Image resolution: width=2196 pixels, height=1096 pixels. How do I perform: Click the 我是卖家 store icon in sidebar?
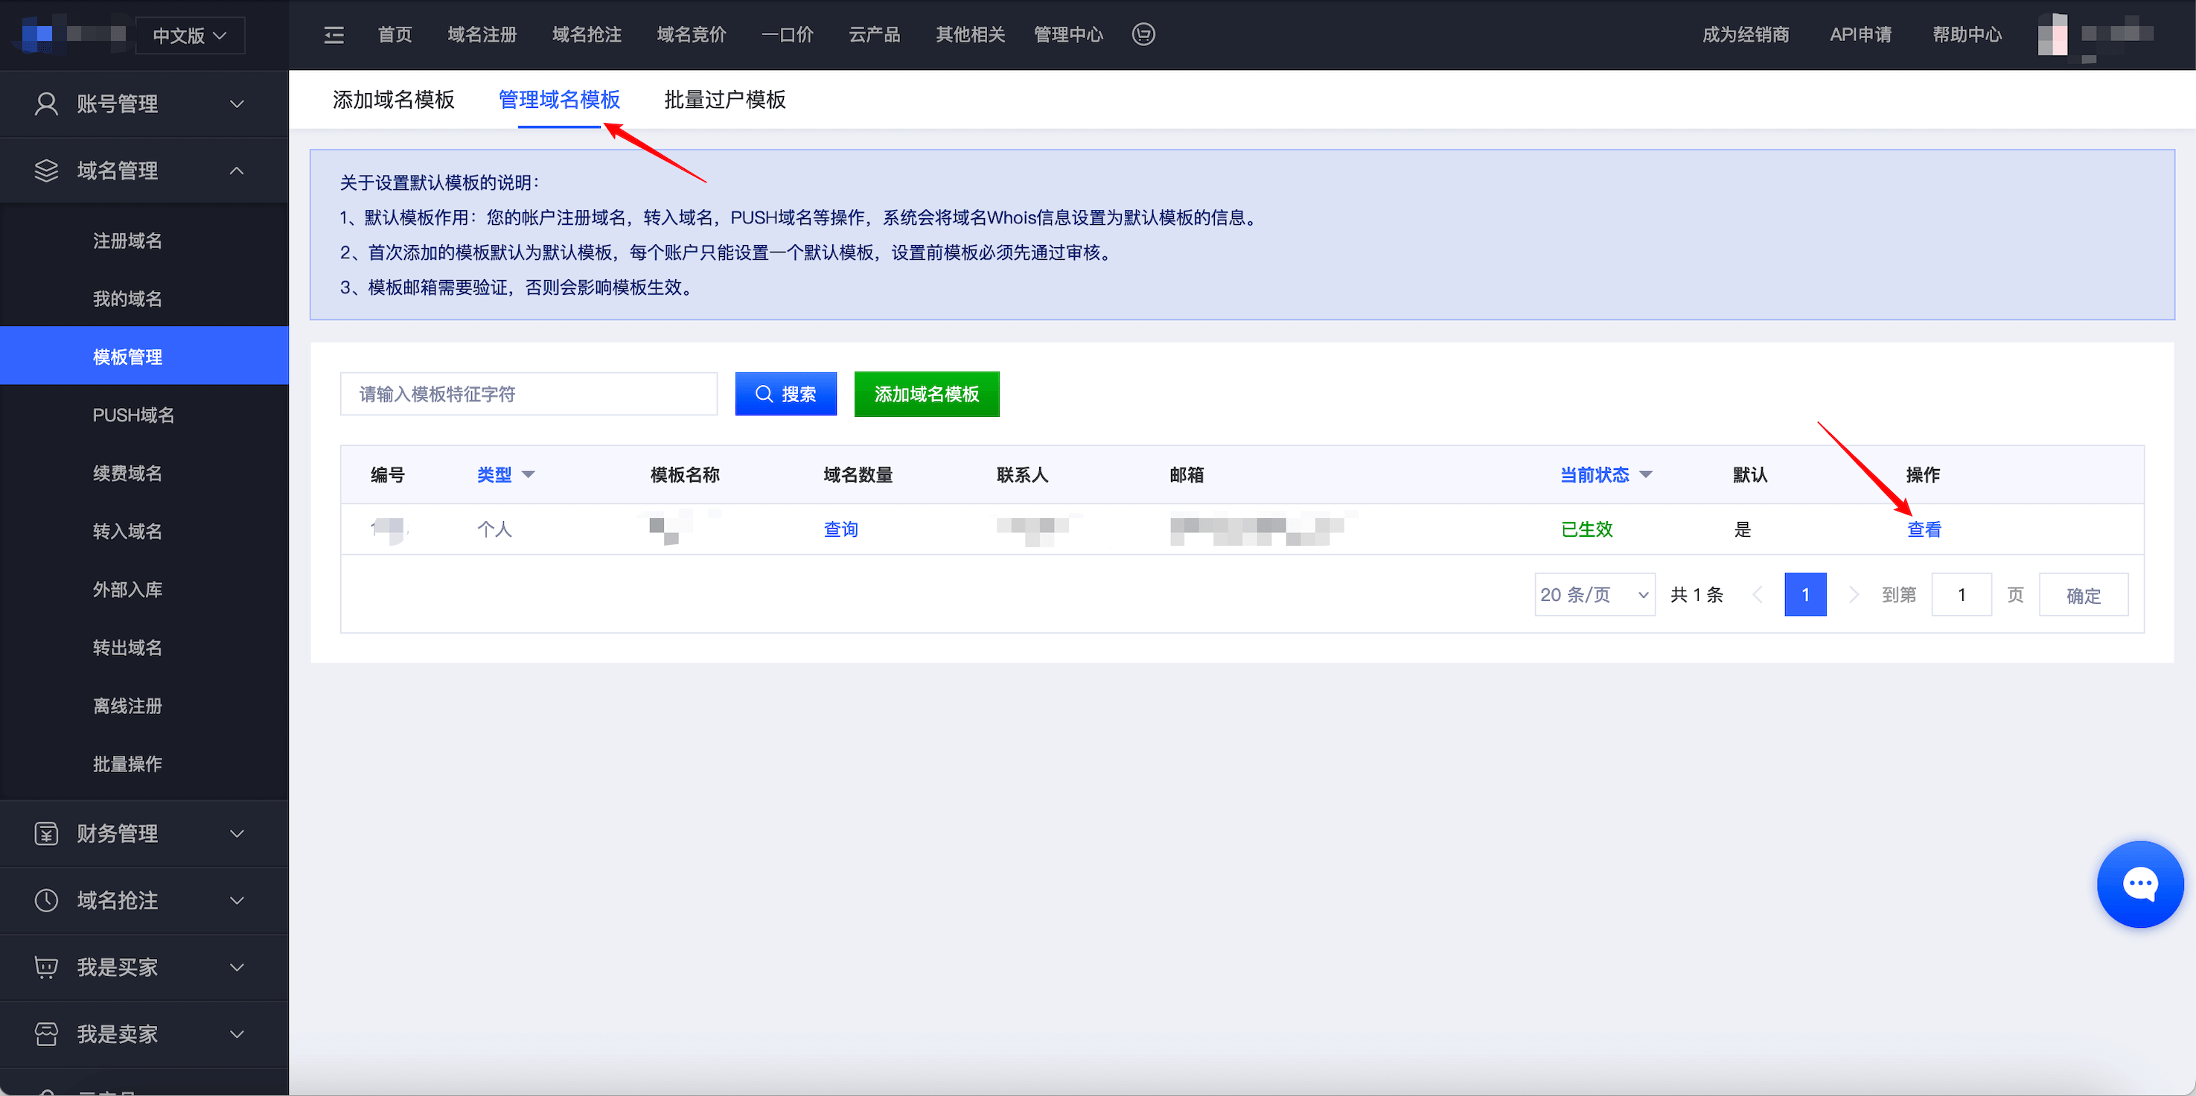point(46,1033)
